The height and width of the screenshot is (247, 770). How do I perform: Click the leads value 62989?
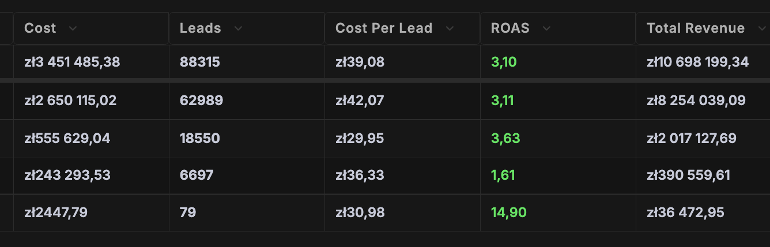(201, 101)
